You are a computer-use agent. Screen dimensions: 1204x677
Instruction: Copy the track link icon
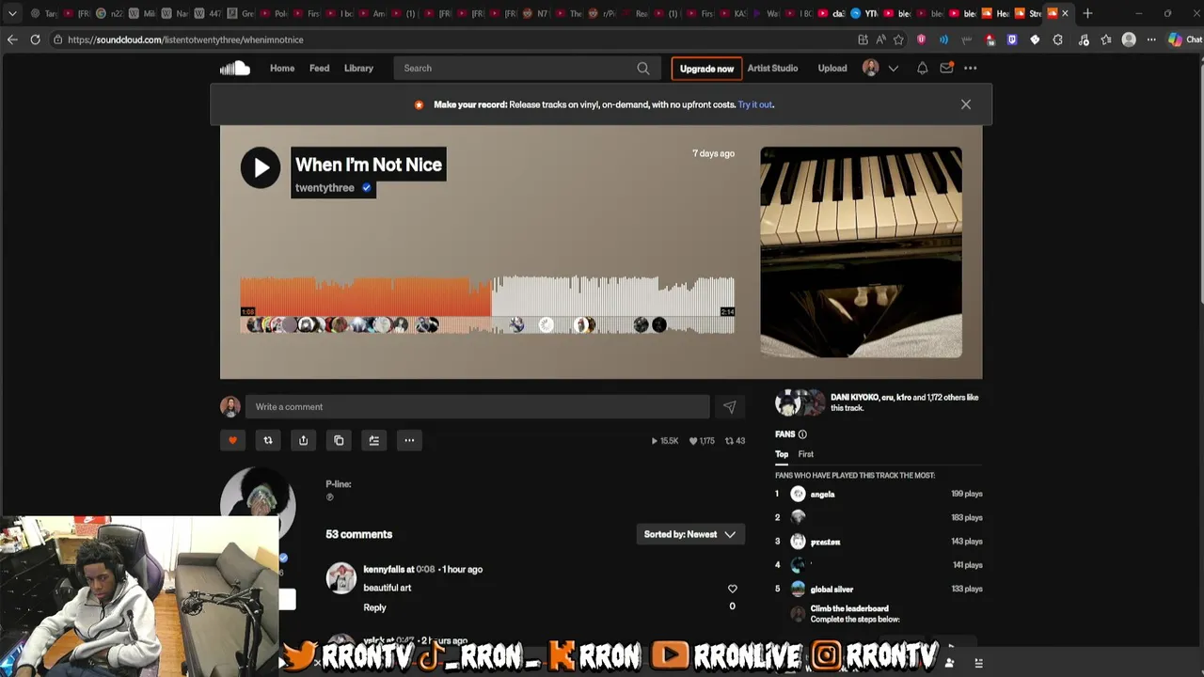339,440
